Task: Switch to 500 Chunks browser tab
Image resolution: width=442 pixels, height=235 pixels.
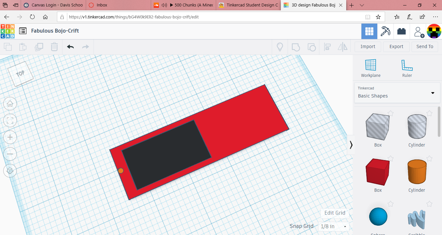Action: pos(183,5)
